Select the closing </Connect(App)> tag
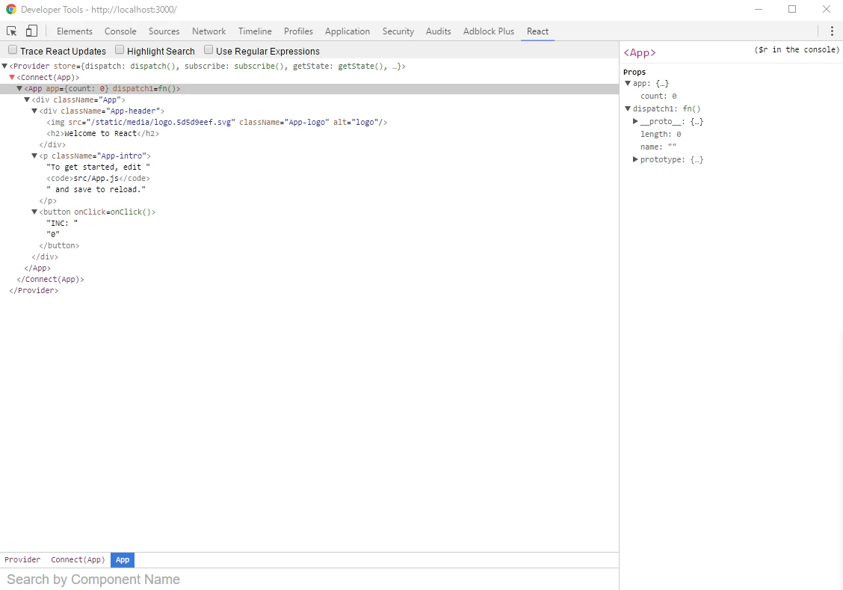The width and height of the screenshot is (843, 590). point(51,279)
